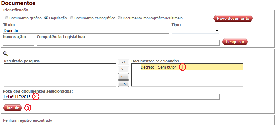The image size is (276, 127).
Task: Focus the Título field containing Decreto
Action: tap(86, 31)
